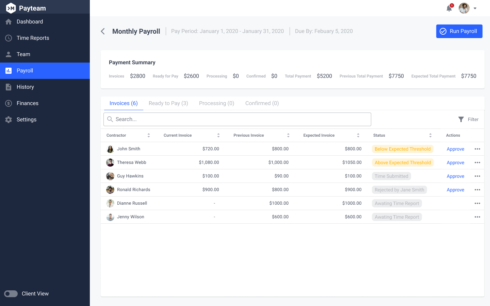
Task: Sort by Contractor column
Action: [x=149, y=135]
